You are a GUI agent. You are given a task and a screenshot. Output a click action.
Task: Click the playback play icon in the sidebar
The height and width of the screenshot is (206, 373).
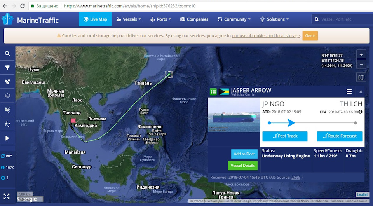click(x=7, y=138)
